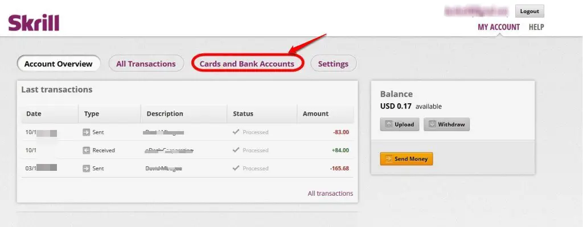Viewport: 583px width, 227px height.
Task: Click the Status column header
Action: pos(243,113)
